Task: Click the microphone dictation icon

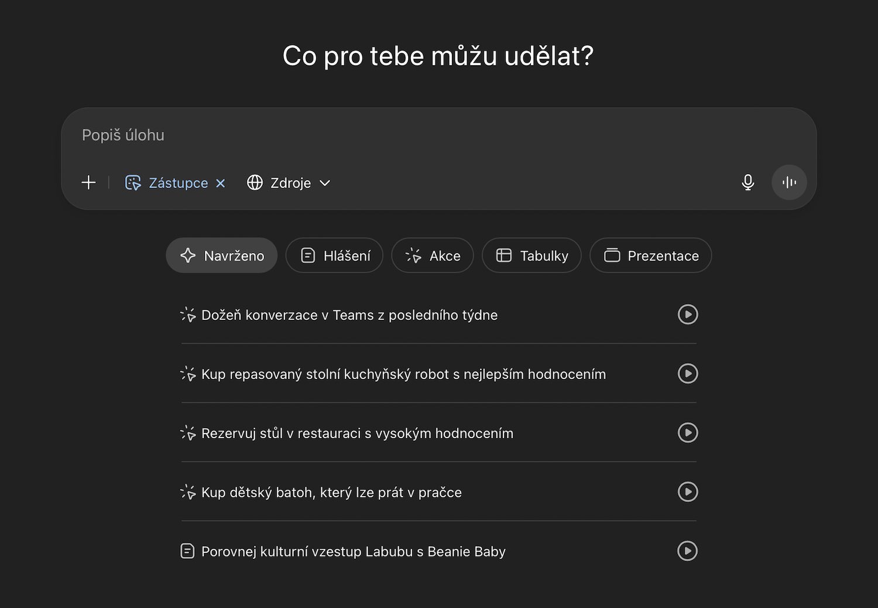Action: click(x=747, y=183)
